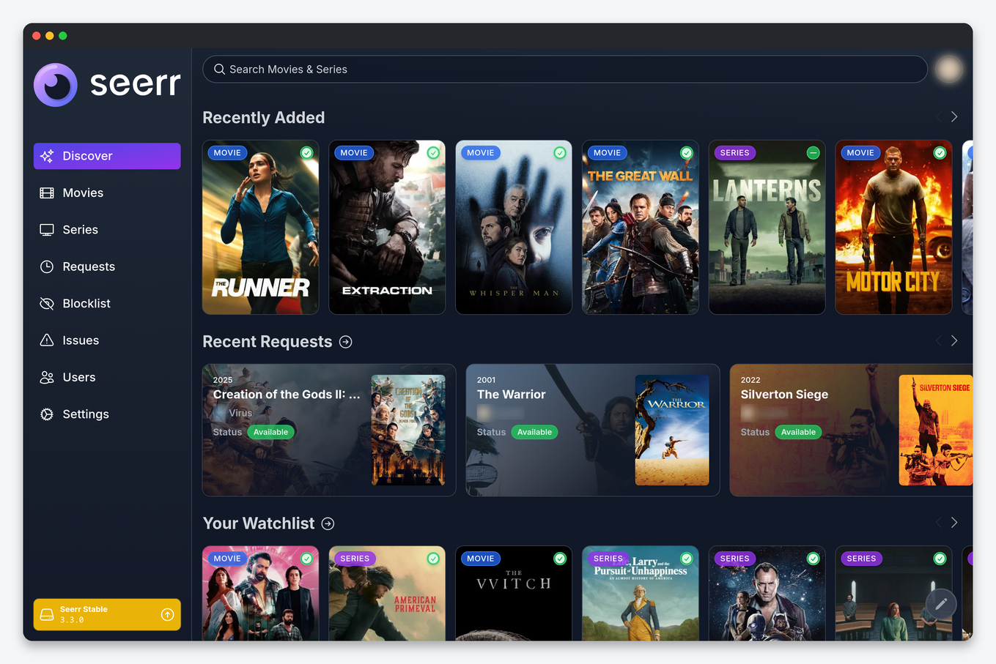Open The Warrior request title

click(x=512, y=395)
